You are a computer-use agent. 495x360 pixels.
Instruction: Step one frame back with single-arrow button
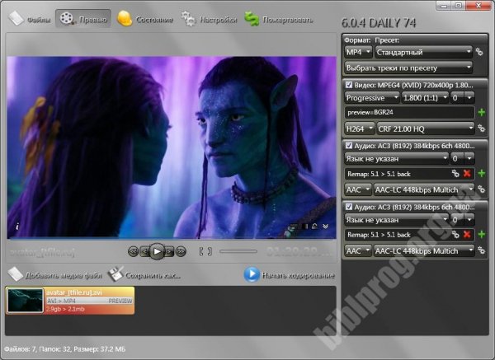[144, 251]
